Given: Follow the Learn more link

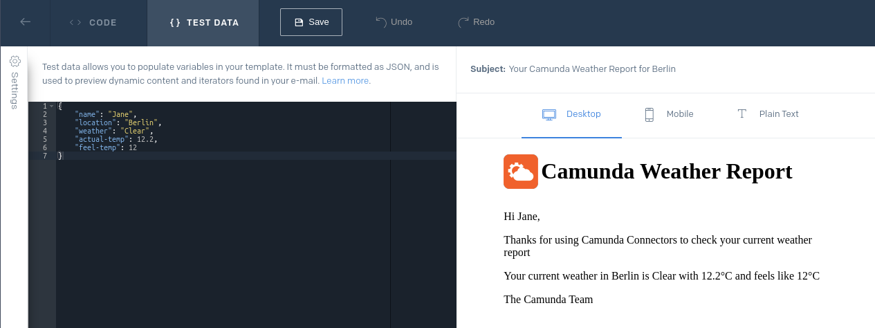Looking at the screenshot, I should coord(345,81).
